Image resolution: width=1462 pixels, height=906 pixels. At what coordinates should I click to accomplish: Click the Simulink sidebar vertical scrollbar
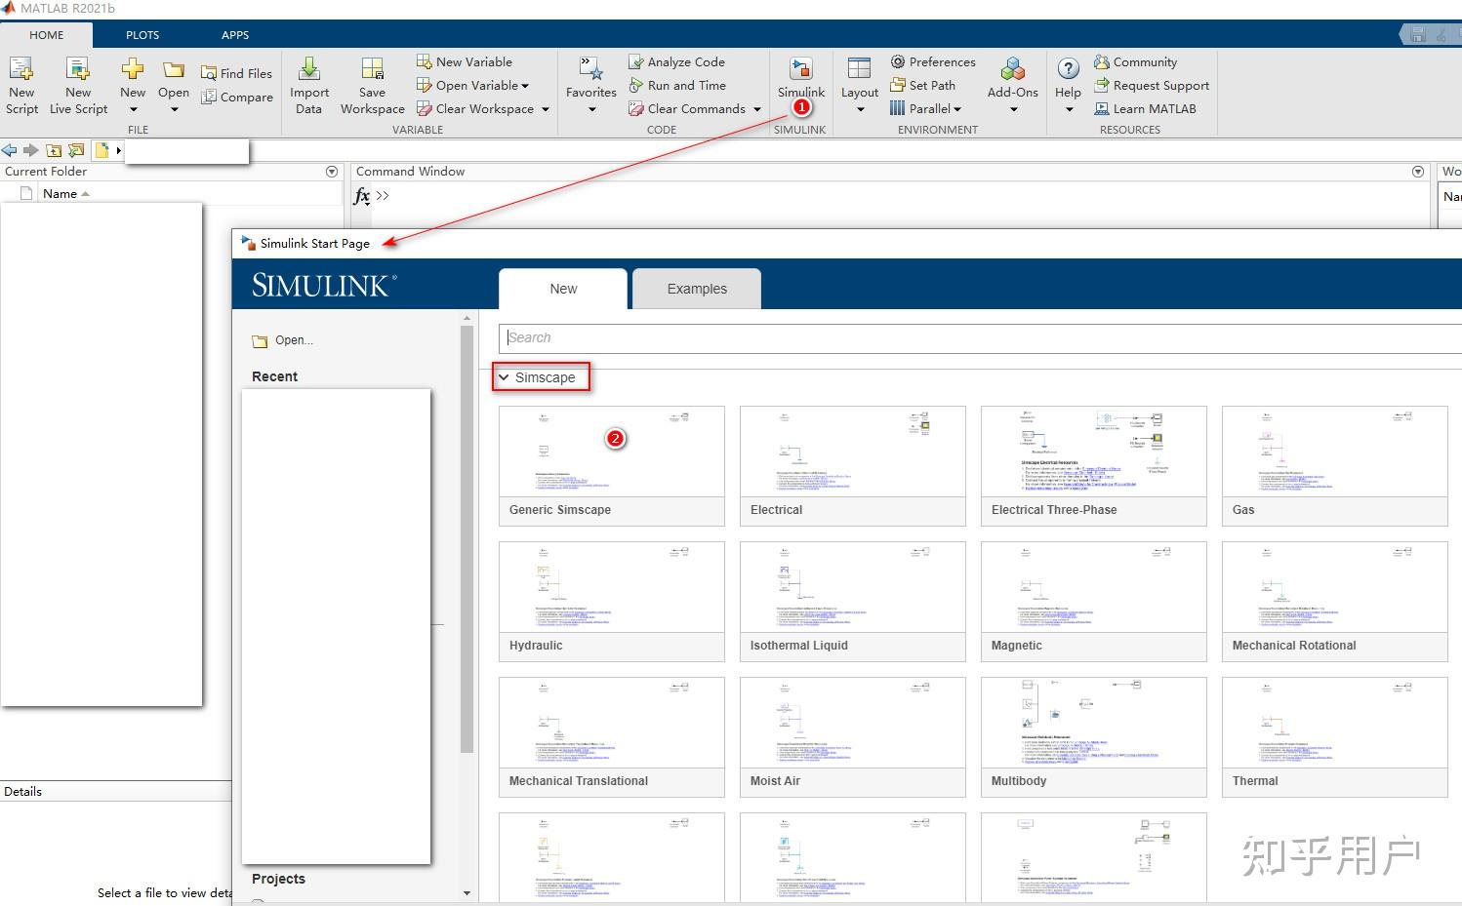467,538
